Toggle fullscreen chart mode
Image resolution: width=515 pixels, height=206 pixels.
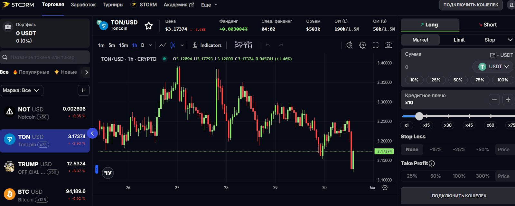tap(376, 45)
